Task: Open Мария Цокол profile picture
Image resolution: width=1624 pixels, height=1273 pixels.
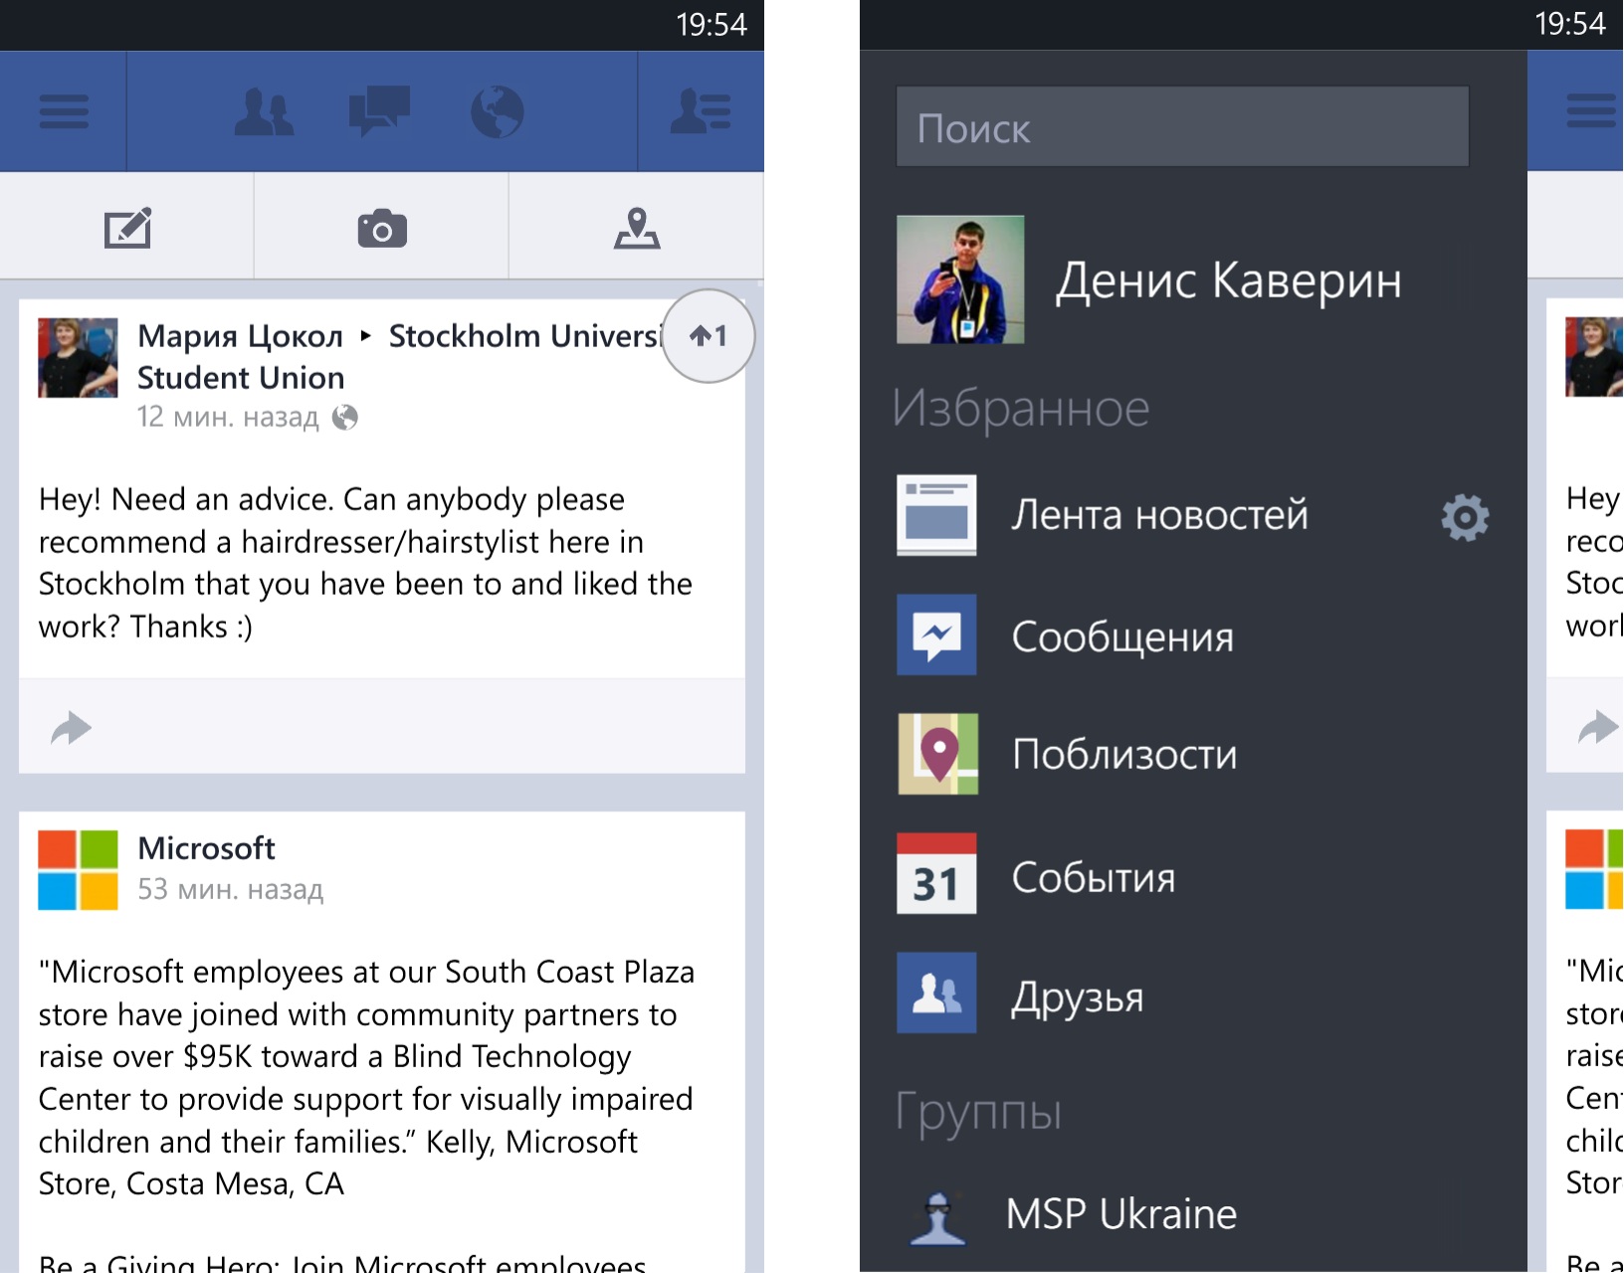Action: click(78, 358)
